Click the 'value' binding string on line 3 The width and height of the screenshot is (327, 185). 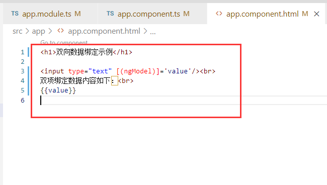tap(178, 71)
